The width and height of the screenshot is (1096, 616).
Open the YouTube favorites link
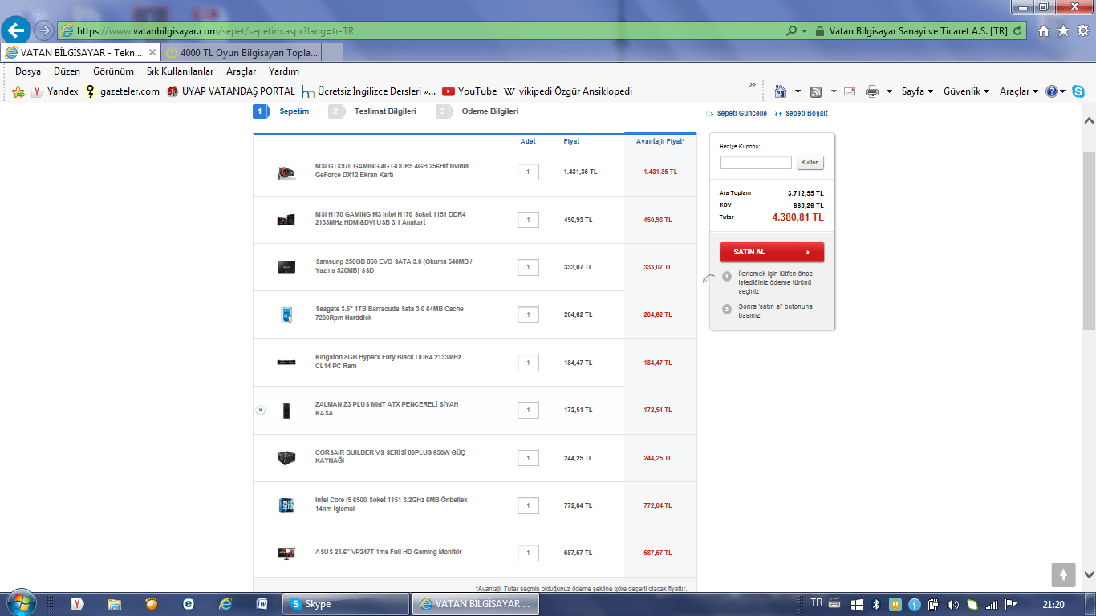point(469,91)
